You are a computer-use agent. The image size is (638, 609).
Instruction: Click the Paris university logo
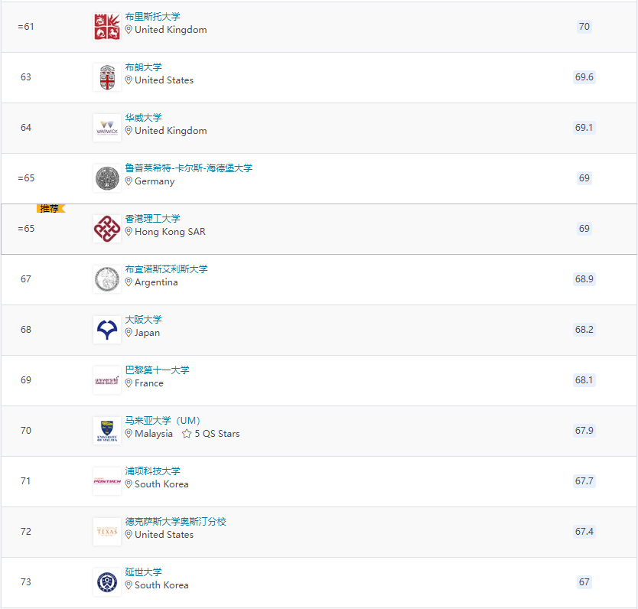pos(106,380)
